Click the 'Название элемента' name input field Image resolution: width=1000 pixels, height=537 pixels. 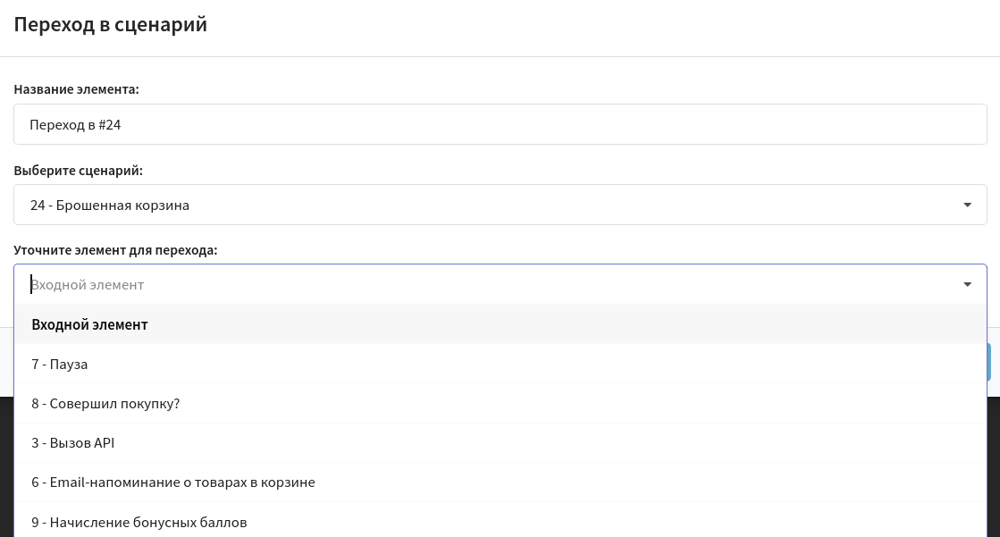point(500,124)
